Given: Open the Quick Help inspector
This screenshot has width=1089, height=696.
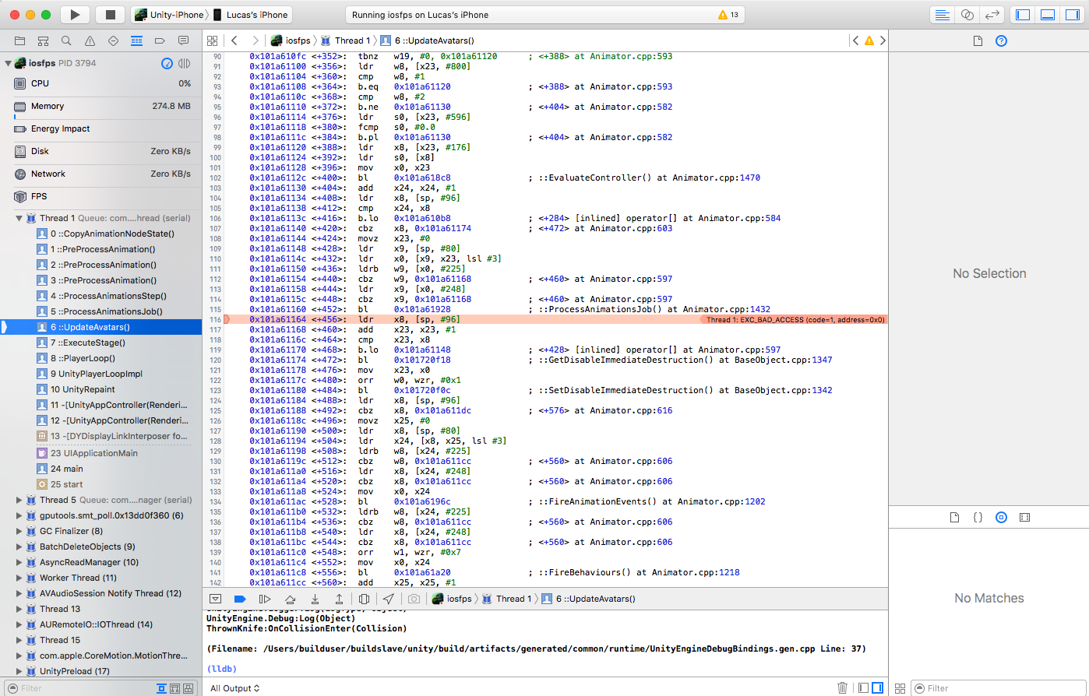Looking at the screenshot, I should 1002,40.
